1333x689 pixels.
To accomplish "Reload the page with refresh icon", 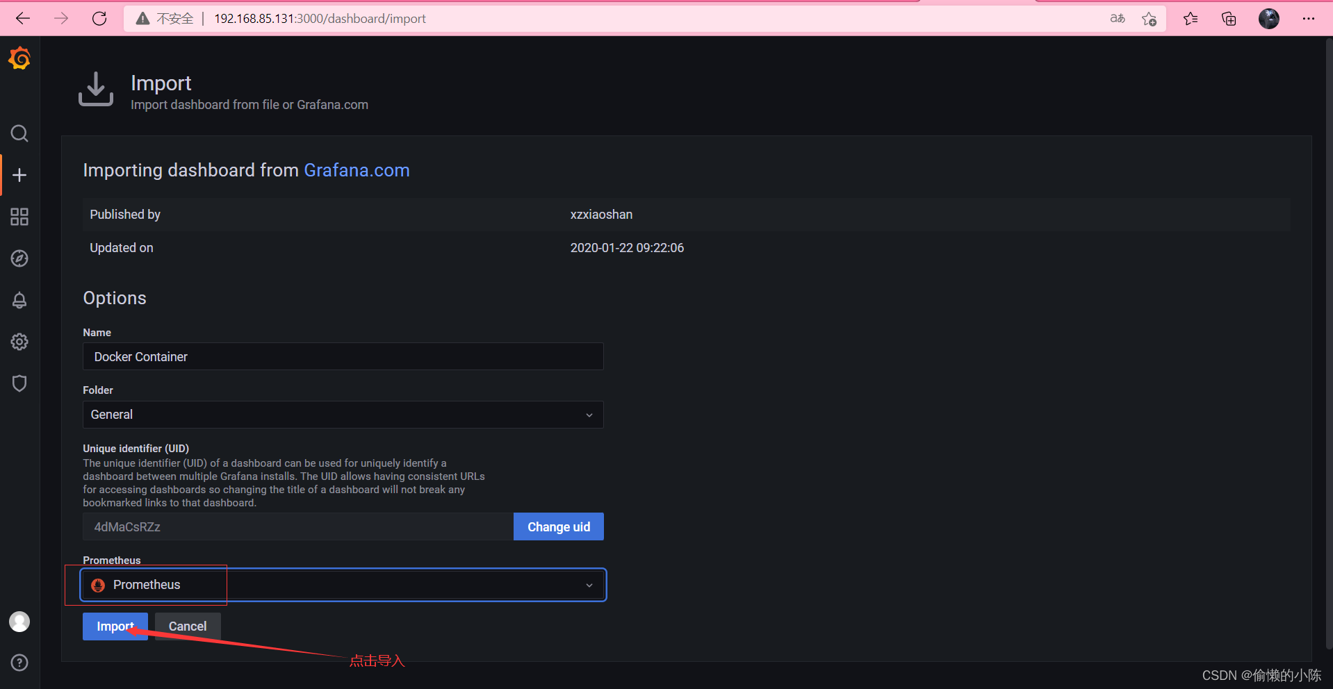I will pyautogui.click(x=99, y=19).
